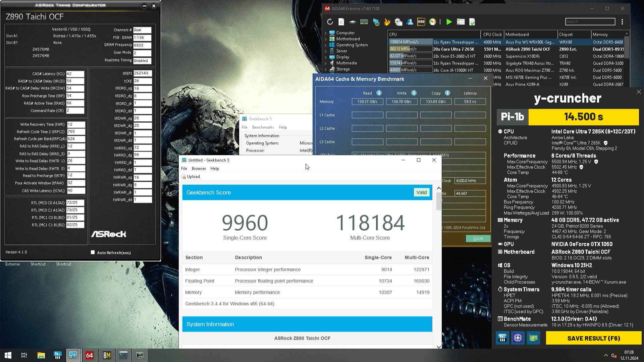Screen dimensions: 644x362
Task: Open the Benchmarks menu in background Geekbench
Action: pyautogui.click(x=263, y=127)
